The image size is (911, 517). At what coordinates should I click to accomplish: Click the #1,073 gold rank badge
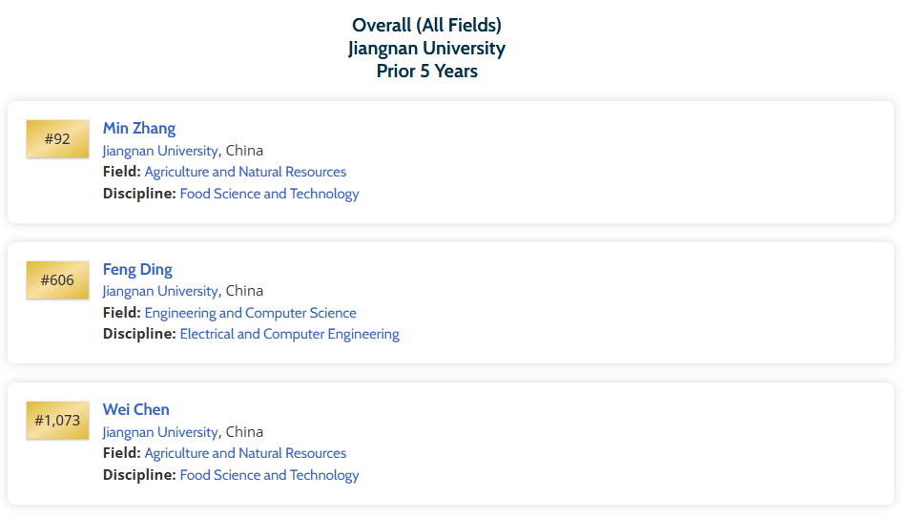click(57, 421)
